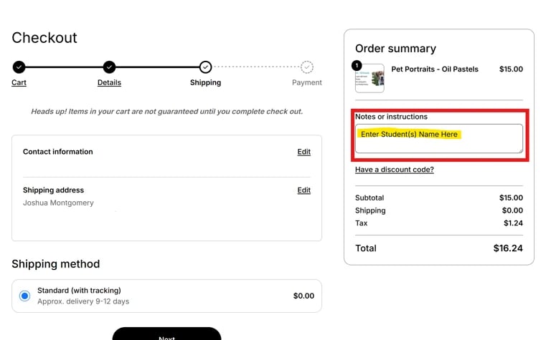Edit the Shipping address section
551x340 pixels.
pyautogui.click(x=304, y=190)
